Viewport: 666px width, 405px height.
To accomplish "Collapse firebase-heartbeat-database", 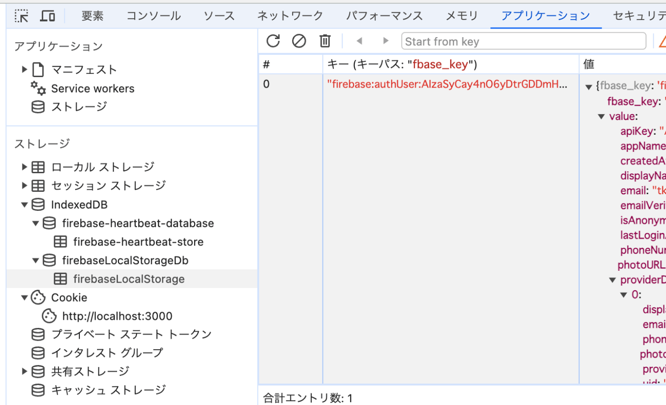I will click(36, 223).
